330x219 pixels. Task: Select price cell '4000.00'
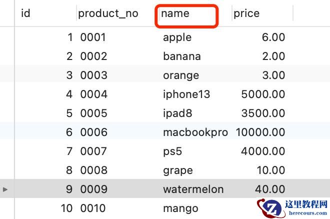pyautogui.click(x=263, y=151)
